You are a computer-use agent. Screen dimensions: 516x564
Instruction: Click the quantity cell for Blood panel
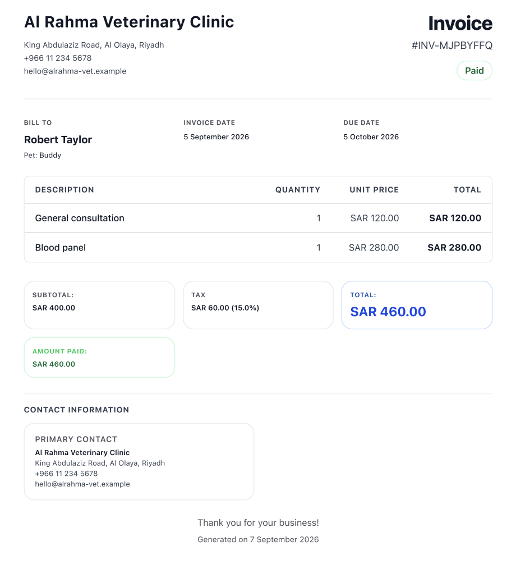(319, 248)
